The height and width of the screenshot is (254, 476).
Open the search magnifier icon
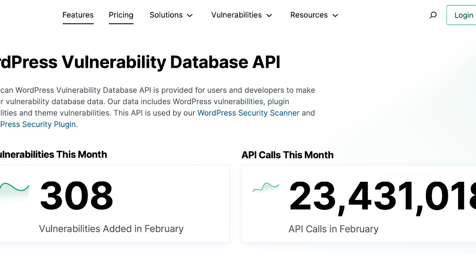tap(433, 15)
